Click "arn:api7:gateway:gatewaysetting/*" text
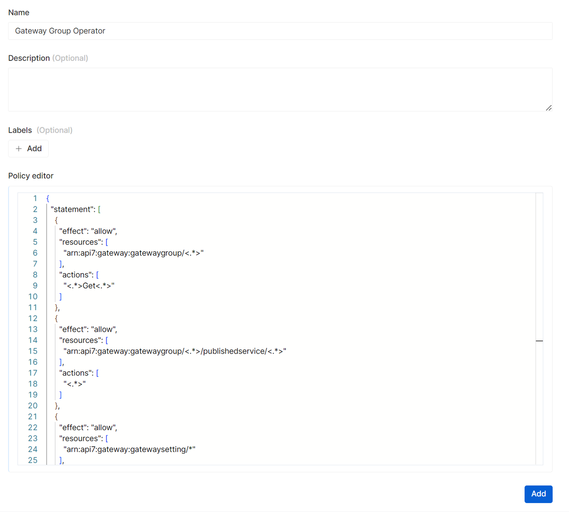Image resolution: width=569 pixels, height=512 pixels. click(x=129, y=449)
